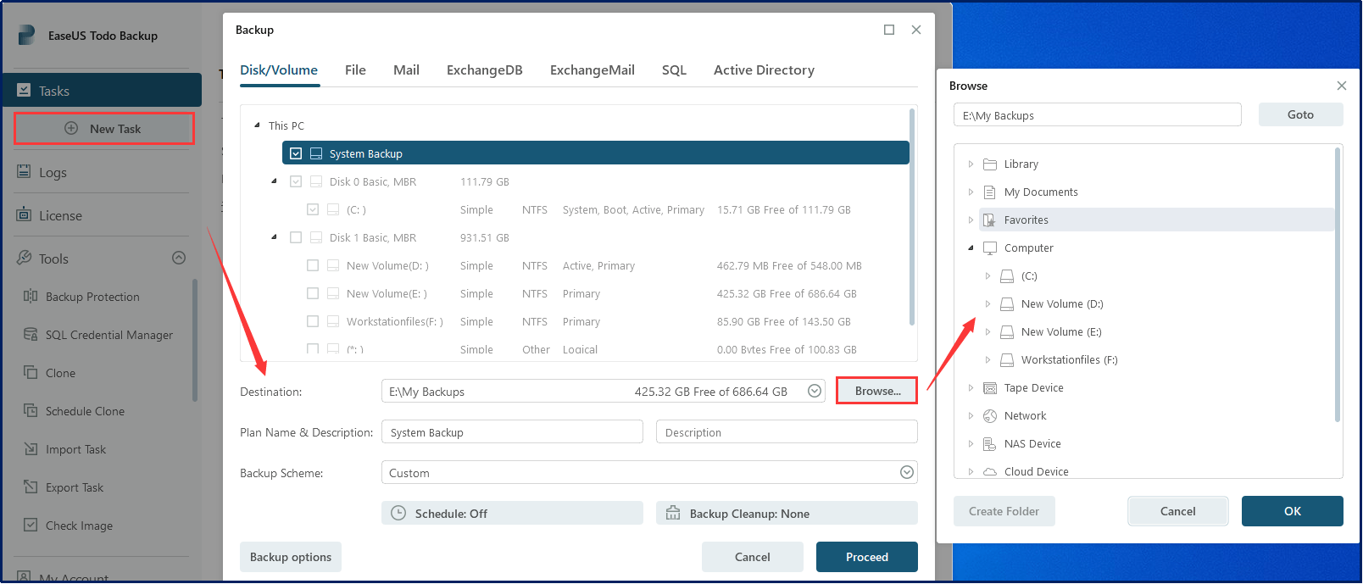
Task: Click the Check Image icon
Action: tap(31, 526)
